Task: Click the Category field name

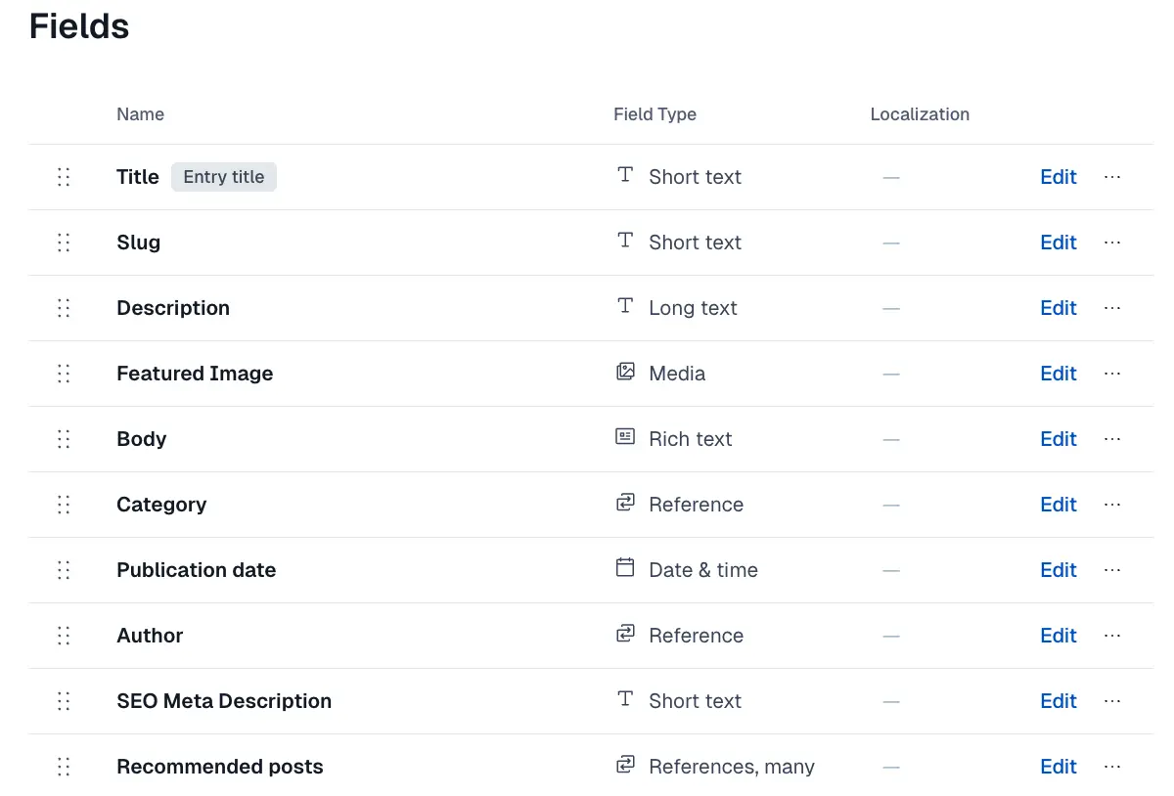Action: tap(161, 505)
